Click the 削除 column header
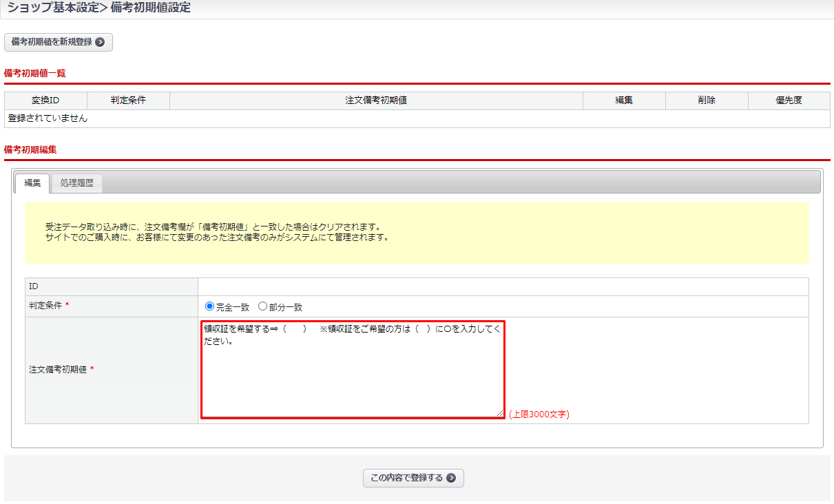 707,101
